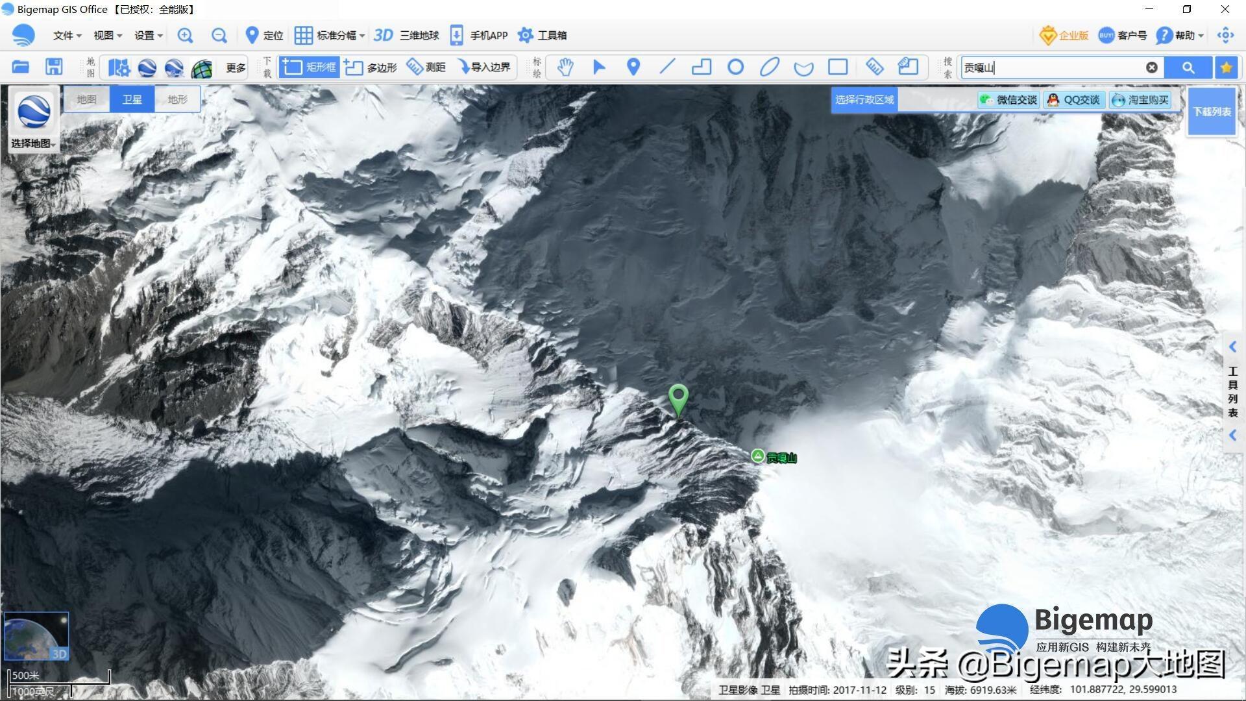Expand the 选择地图 map source dropdown

click(34, 143)
